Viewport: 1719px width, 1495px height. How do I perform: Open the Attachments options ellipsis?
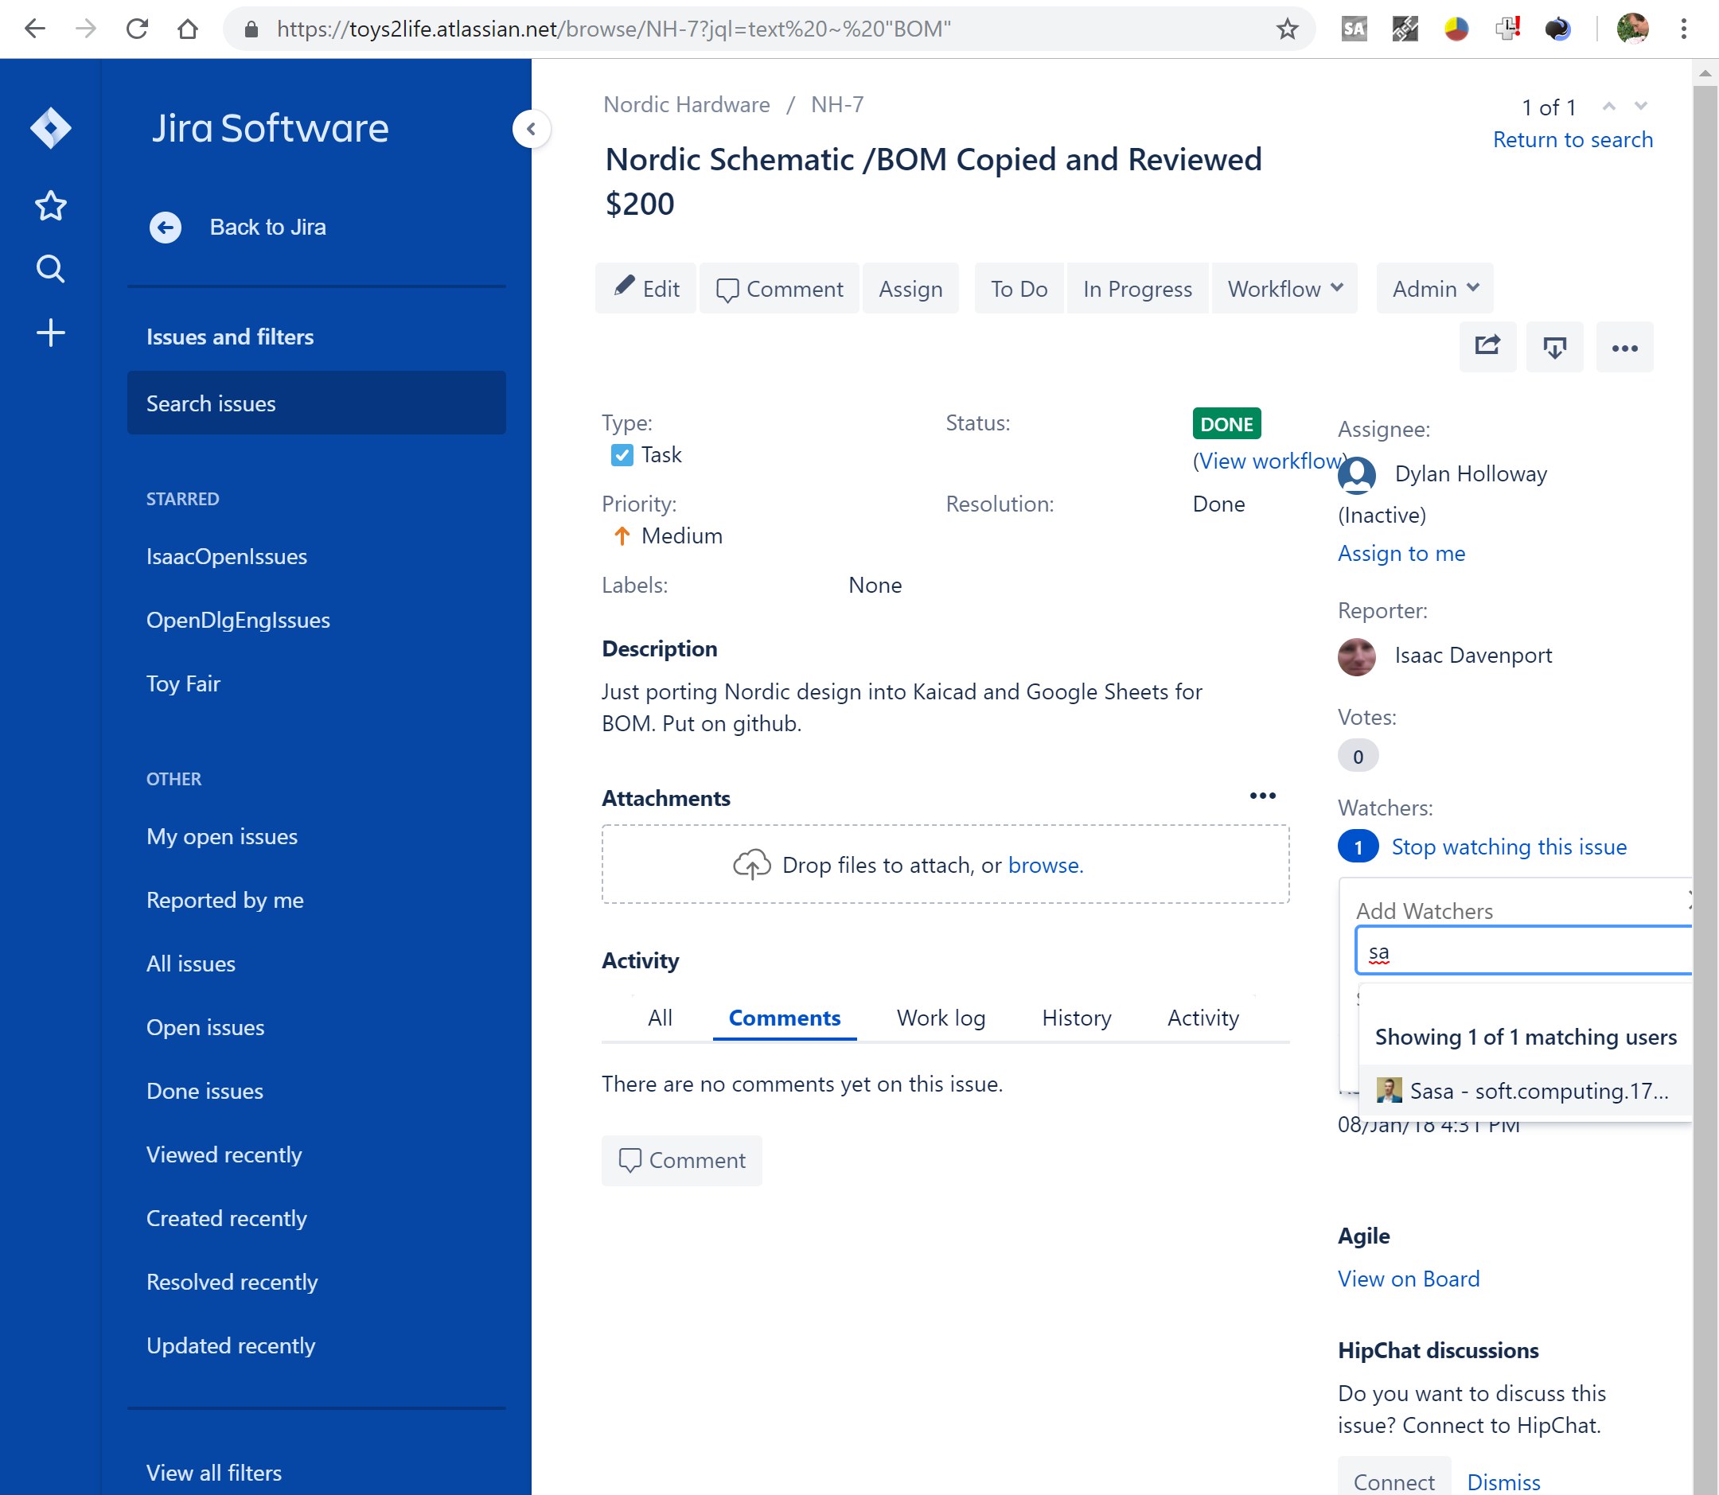pyautogui.click(x=1262, y=796)
